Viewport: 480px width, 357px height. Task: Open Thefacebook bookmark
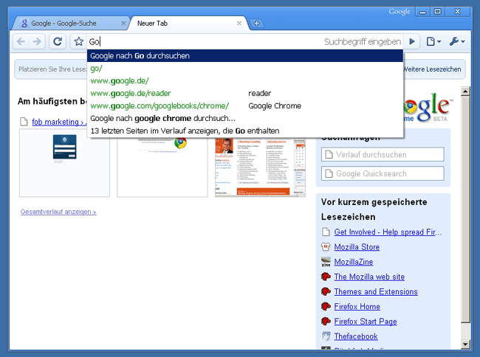(x=356, y=336)
